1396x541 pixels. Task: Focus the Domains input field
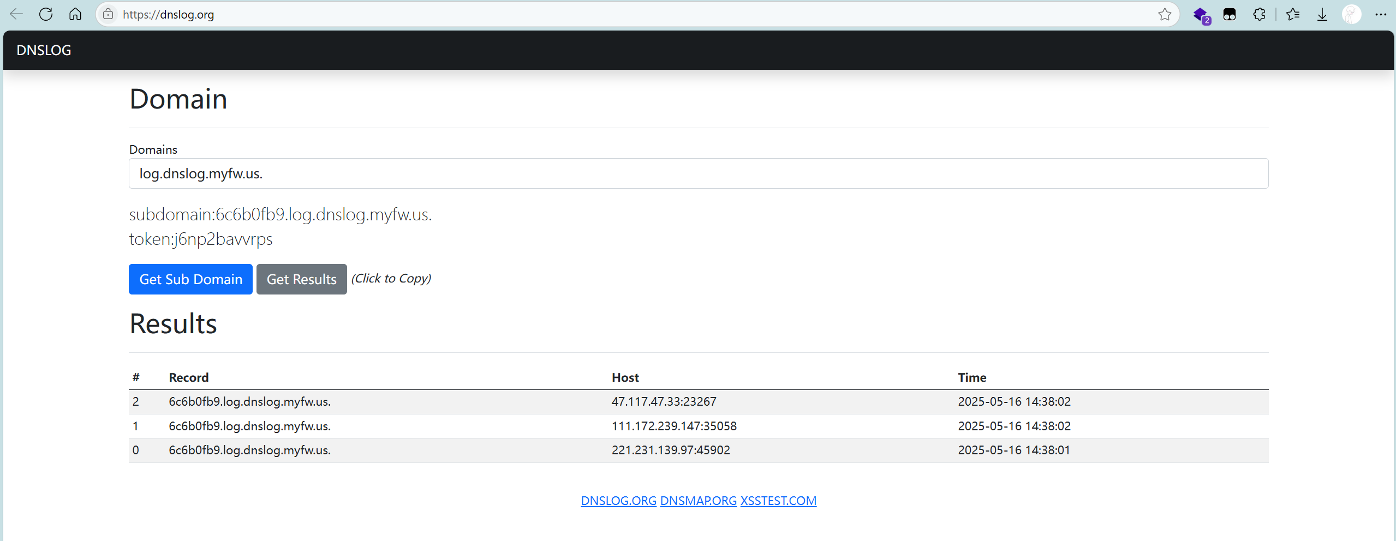pos(698,173)
